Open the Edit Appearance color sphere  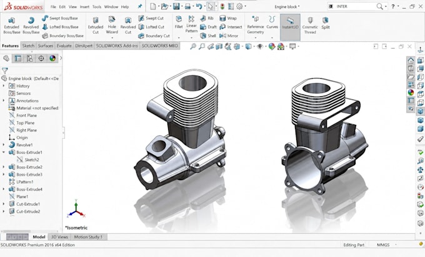(272, 47)
